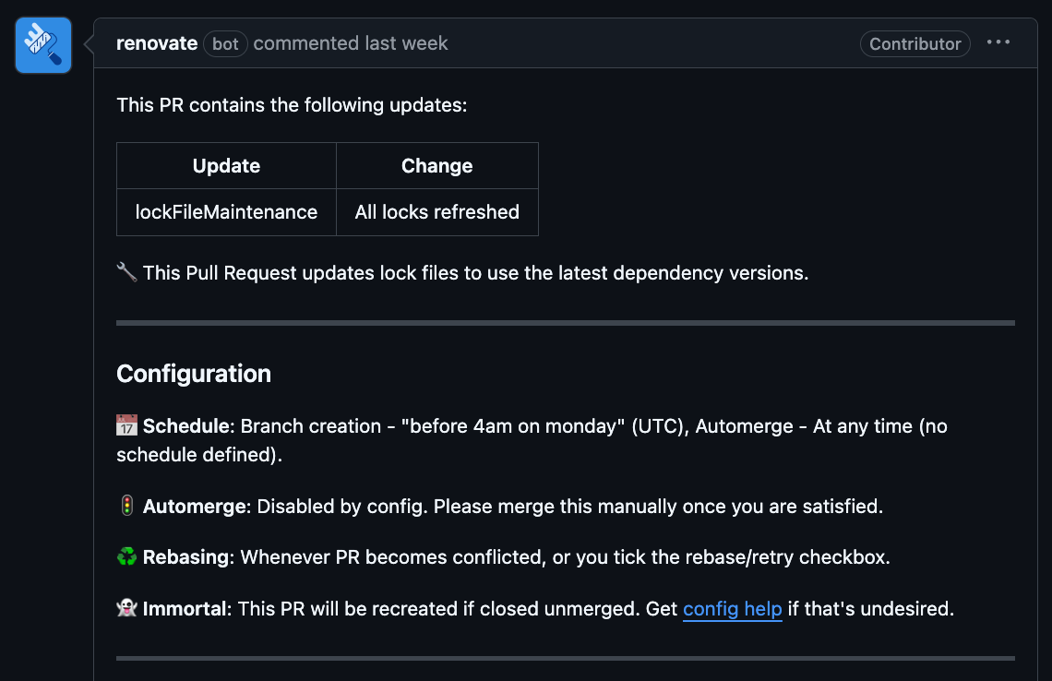1052x681 pixels.
Task: Click the ghost emoji before Immortal
Action: [x=127, y=609]
